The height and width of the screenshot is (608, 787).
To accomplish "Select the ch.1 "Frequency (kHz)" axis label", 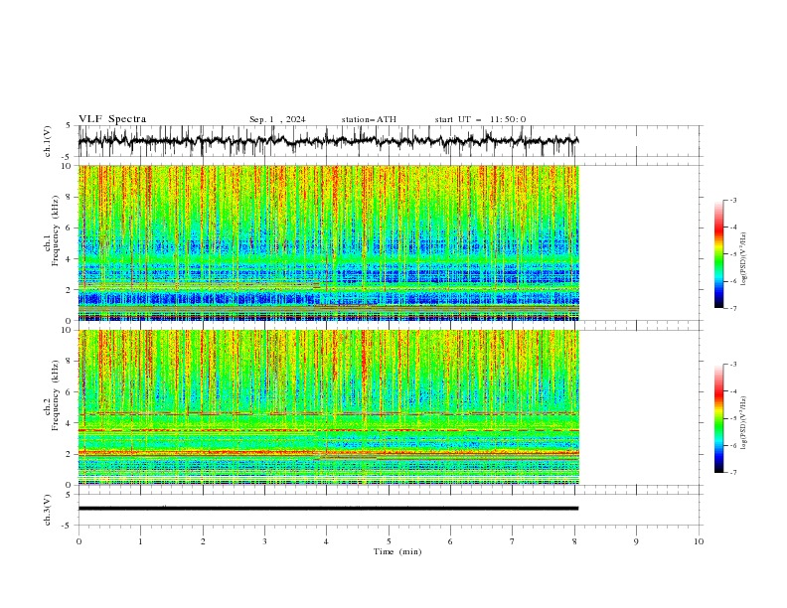I will coord(56,230).
